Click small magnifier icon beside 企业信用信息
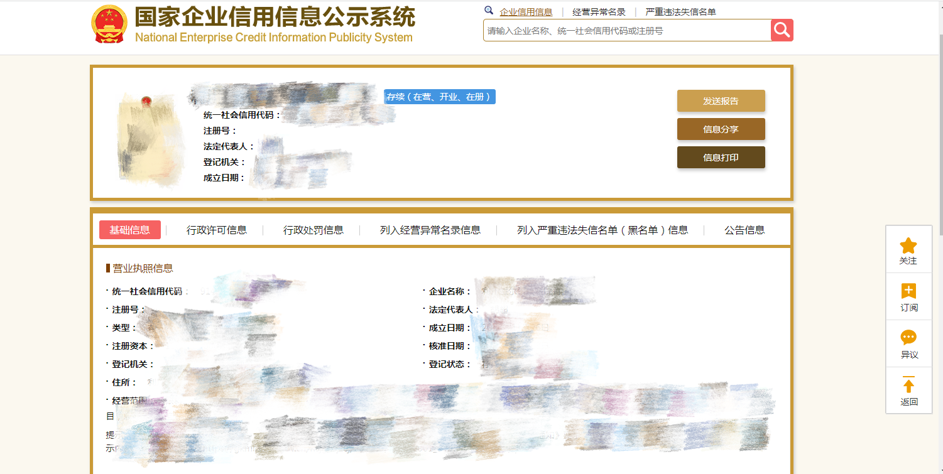The width and height of the screenshot is (943, 474). [489, 11]
